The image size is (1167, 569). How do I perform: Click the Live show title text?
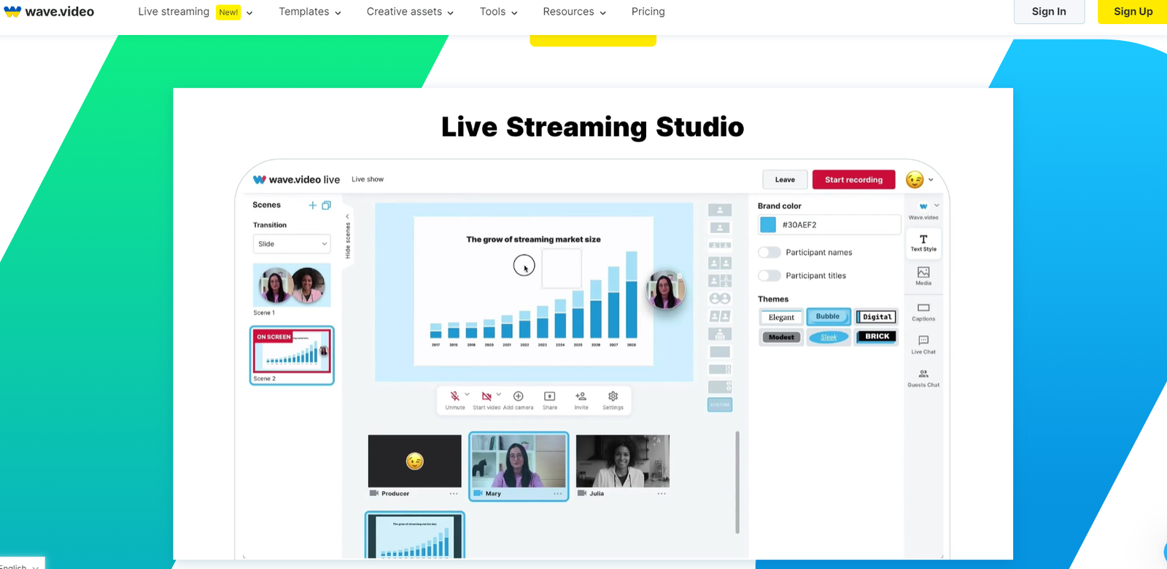(368, 179)
